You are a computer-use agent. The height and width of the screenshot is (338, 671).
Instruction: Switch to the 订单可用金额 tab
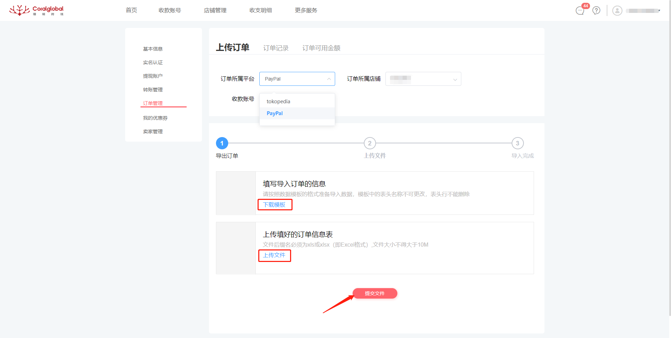[321, 48]
